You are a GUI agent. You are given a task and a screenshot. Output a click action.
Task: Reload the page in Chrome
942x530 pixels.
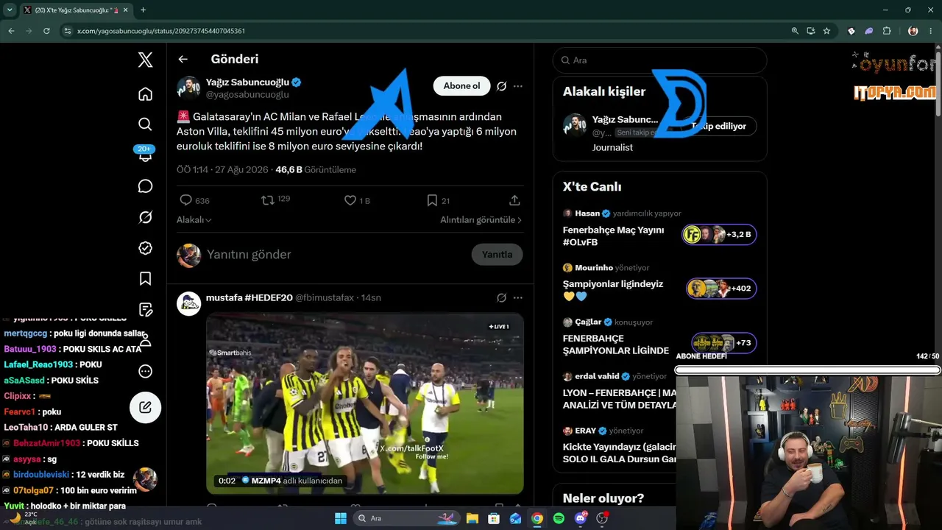point(46,31)
